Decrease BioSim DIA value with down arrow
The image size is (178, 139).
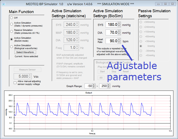coord(119,34)
